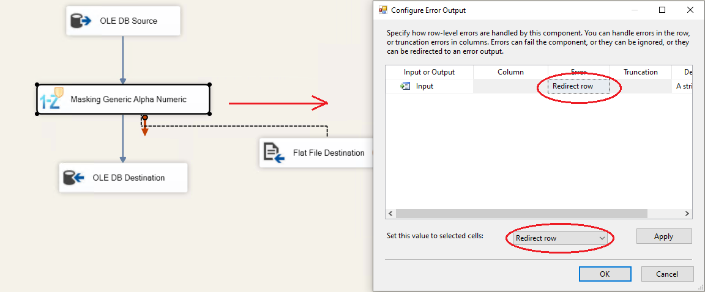The width and height of the screenshot is (705, 292).
Task: Select the Flat File Destination label text
Action: tap(328, 153)
